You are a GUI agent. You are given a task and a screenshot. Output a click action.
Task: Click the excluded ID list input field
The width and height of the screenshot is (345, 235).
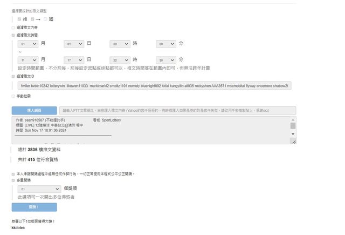coord(154,86)
